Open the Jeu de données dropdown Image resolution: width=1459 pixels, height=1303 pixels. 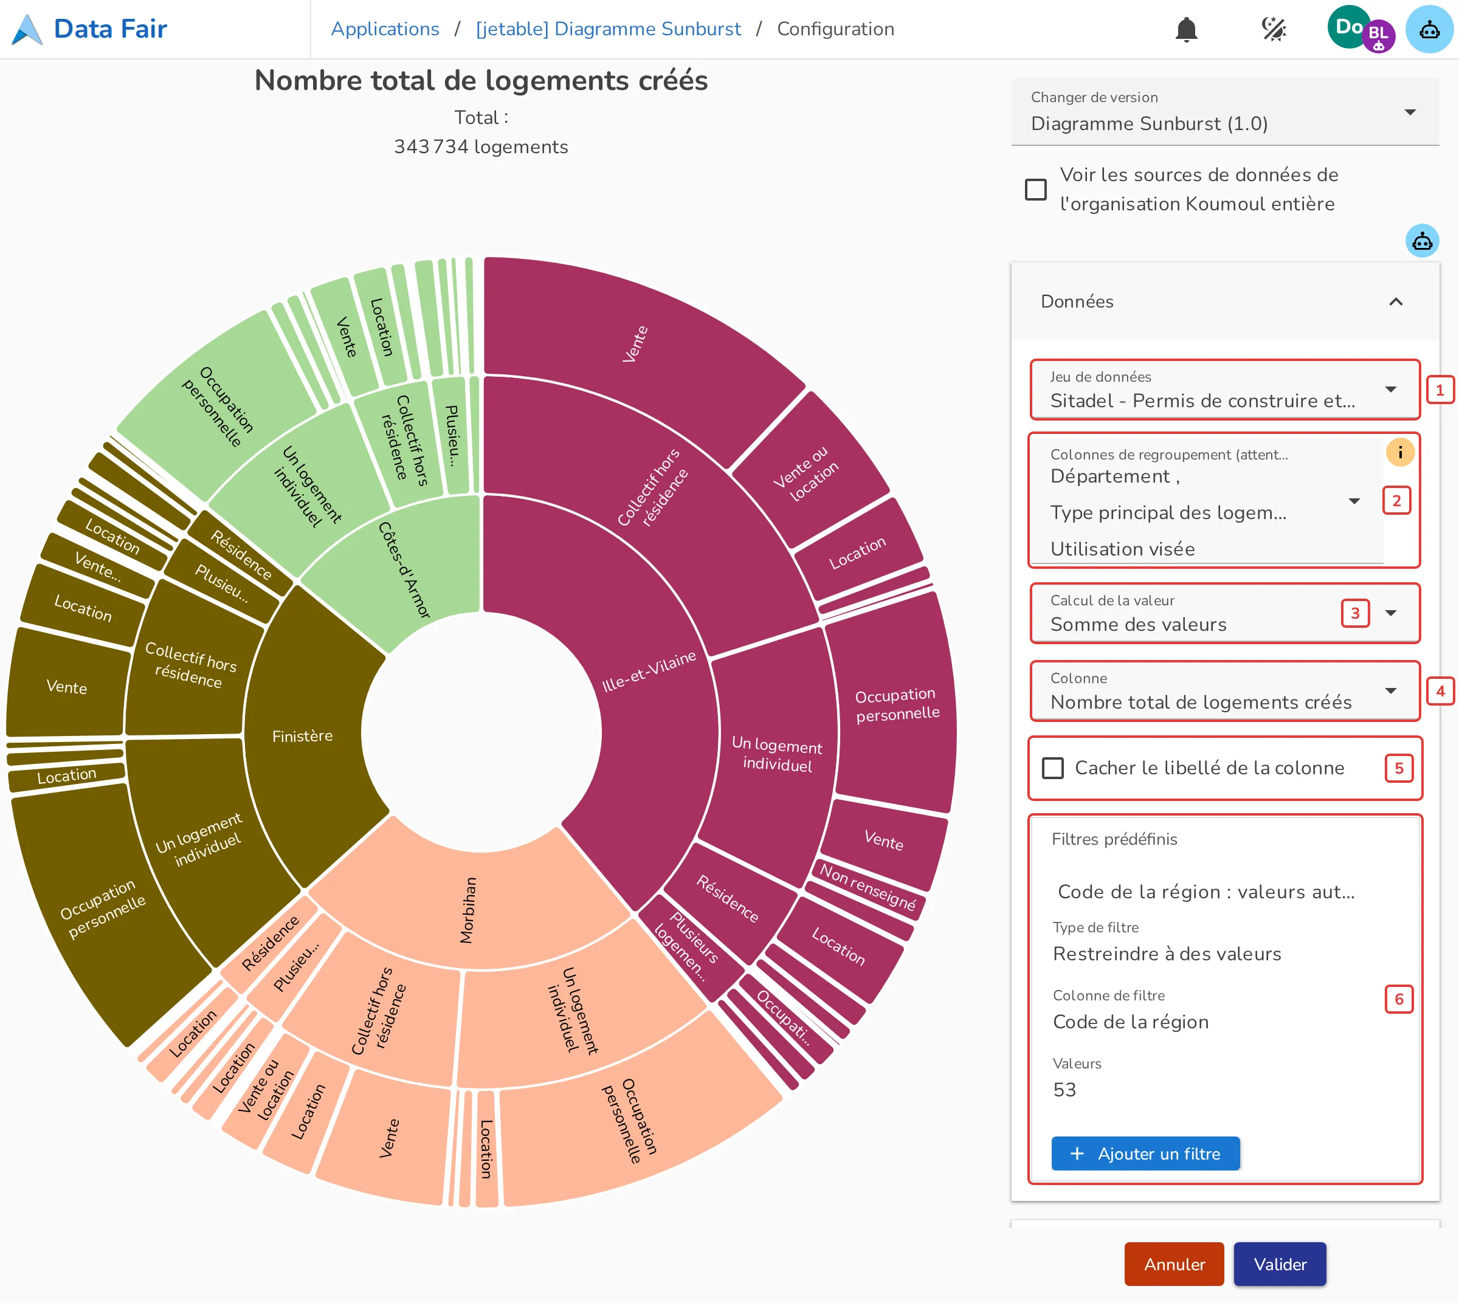[1224, 390]
